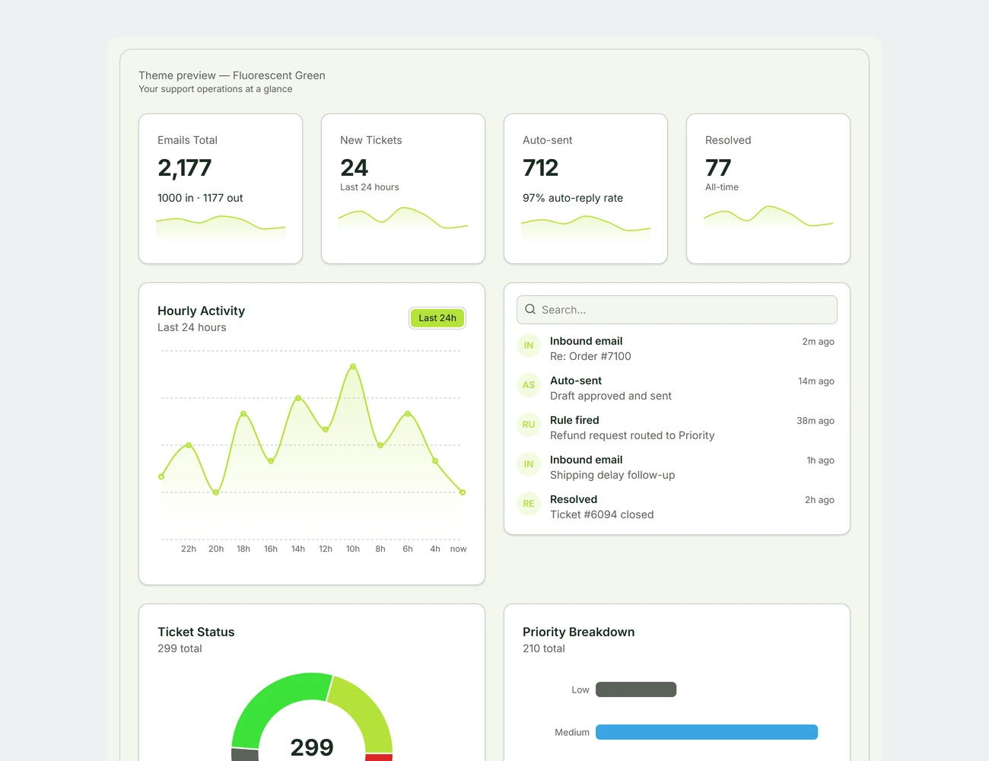Screen dimensions: 989x761
Task: Click the 2,177 emails total value
Action: point(185,167)
